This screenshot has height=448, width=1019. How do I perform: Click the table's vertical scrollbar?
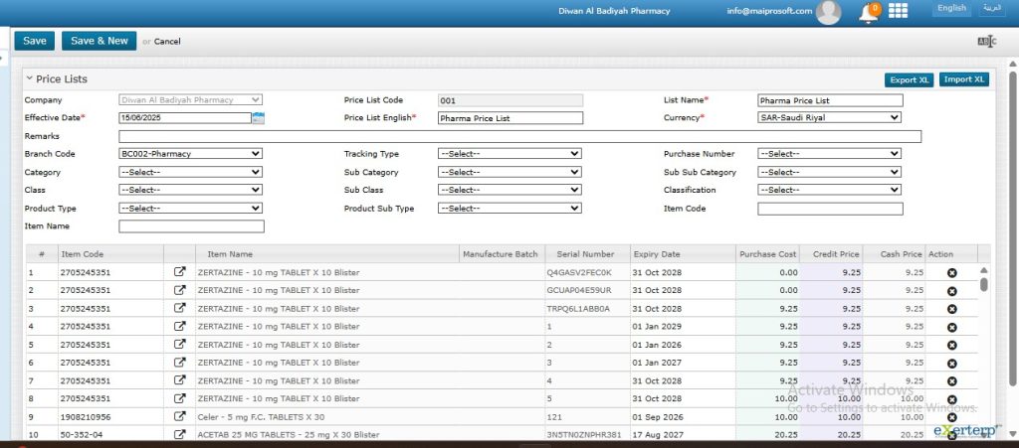(984, 282)
